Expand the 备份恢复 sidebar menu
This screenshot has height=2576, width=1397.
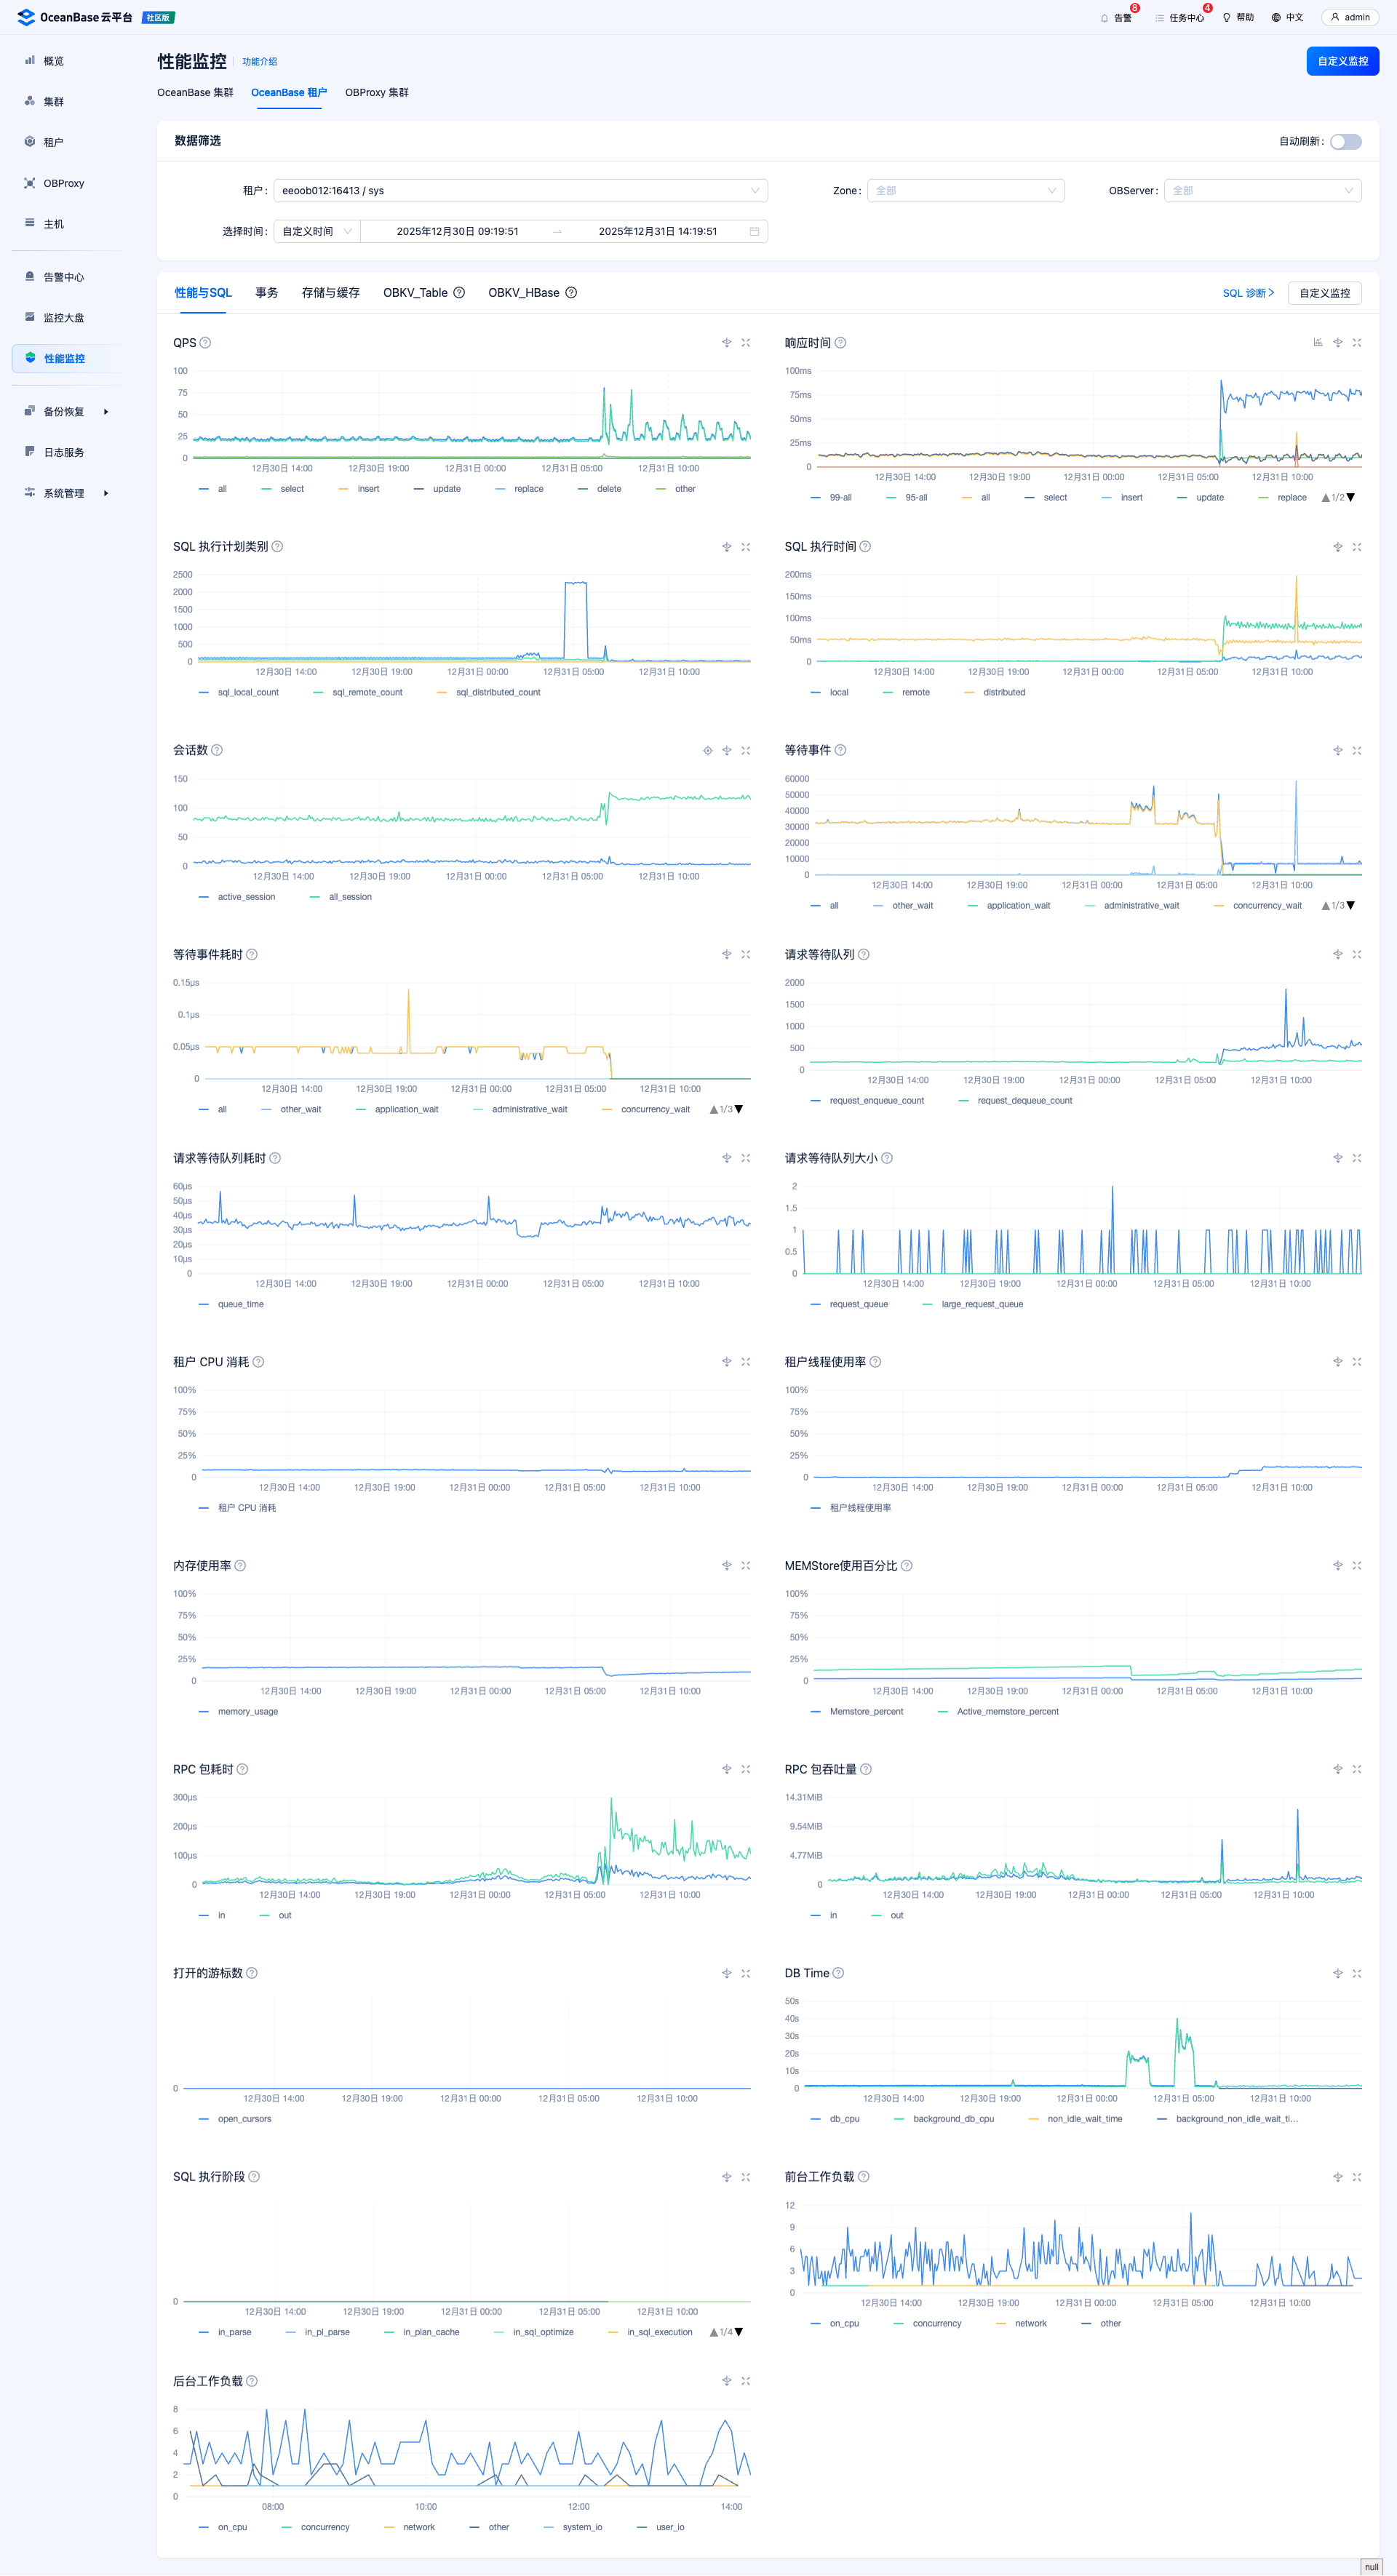coord(65,412)
